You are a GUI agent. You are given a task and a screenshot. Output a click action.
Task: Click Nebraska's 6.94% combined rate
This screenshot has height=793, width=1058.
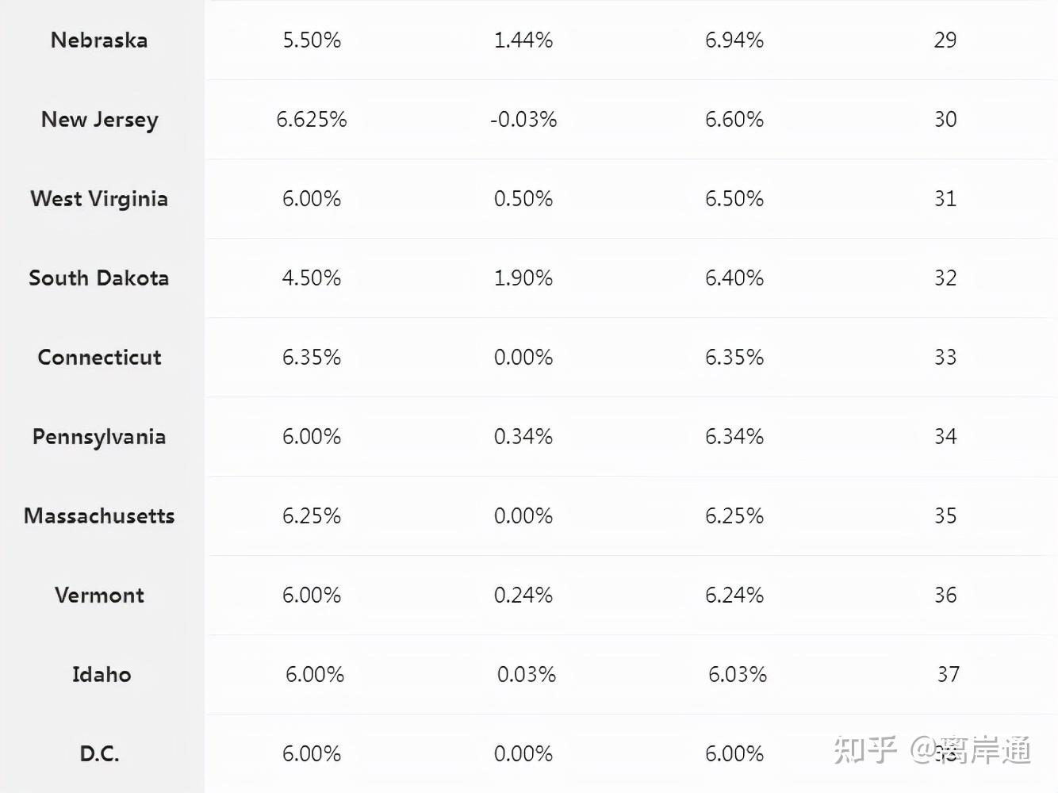click(734, 40)
